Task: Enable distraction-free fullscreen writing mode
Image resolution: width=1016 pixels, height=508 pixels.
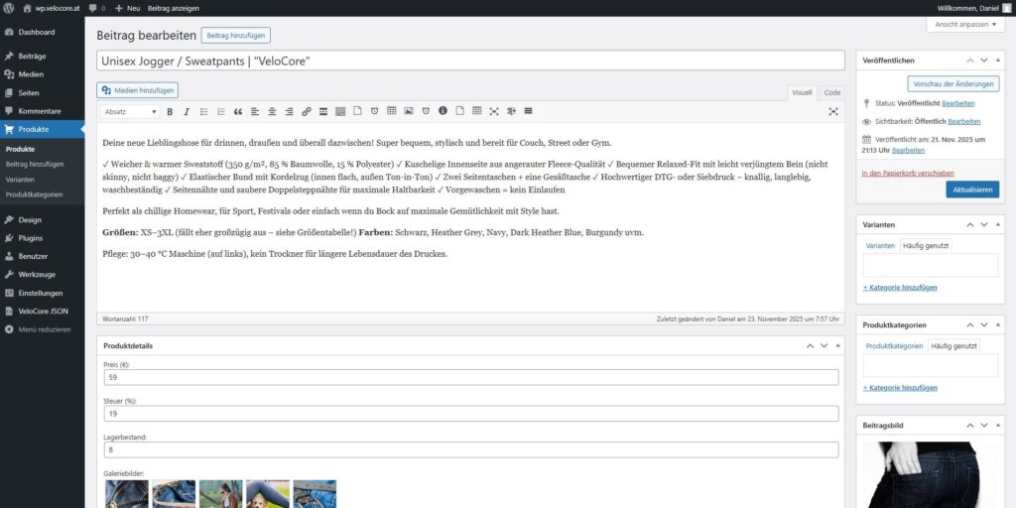Action: click(x=833, y=111)
